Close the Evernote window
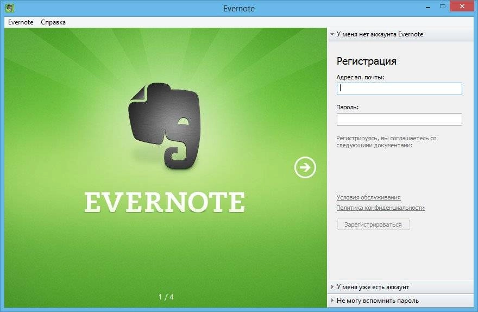The width and height of the screenshot is (478, 312). (462, 6)
